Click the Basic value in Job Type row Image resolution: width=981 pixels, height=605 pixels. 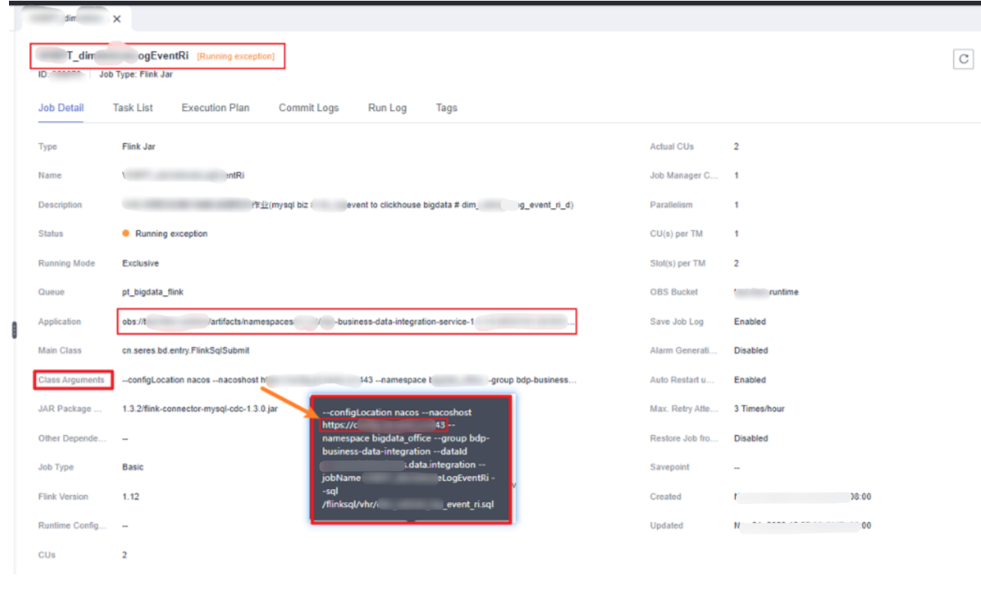click(133, 467)
